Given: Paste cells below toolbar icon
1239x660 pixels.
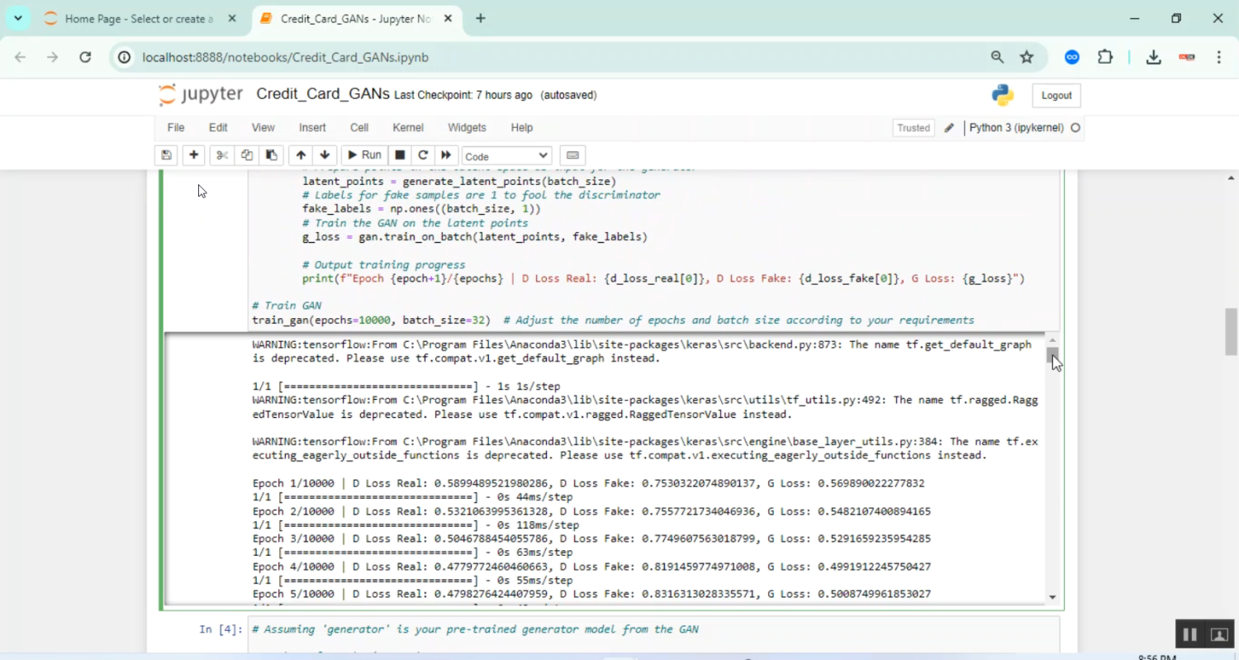Looking at the screenshot, I should coord(271,155).
